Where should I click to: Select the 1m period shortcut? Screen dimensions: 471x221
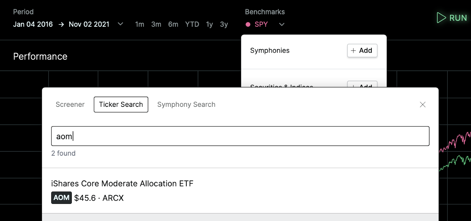(140, 24)
